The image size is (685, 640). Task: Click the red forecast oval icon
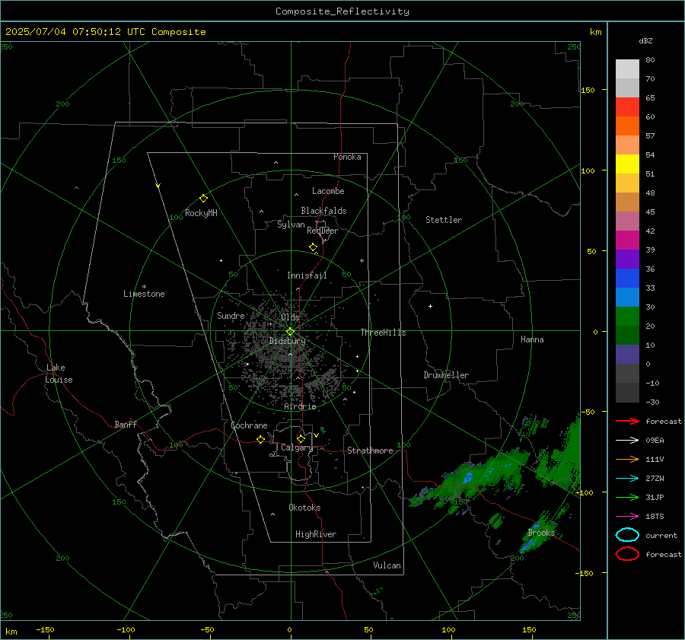click(627, 554)
